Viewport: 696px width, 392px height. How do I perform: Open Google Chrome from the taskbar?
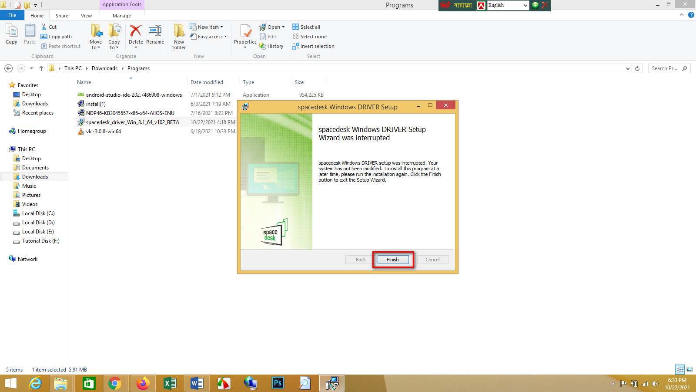(x=115, y=383)
